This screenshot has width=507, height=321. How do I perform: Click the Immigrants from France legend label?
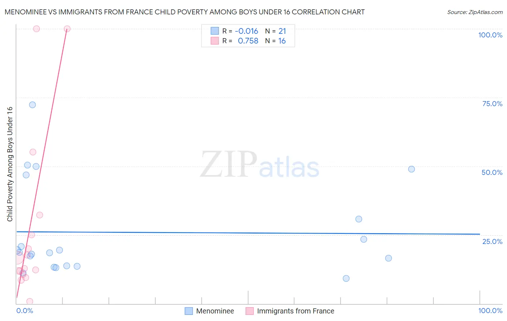[x=295, y=311]
